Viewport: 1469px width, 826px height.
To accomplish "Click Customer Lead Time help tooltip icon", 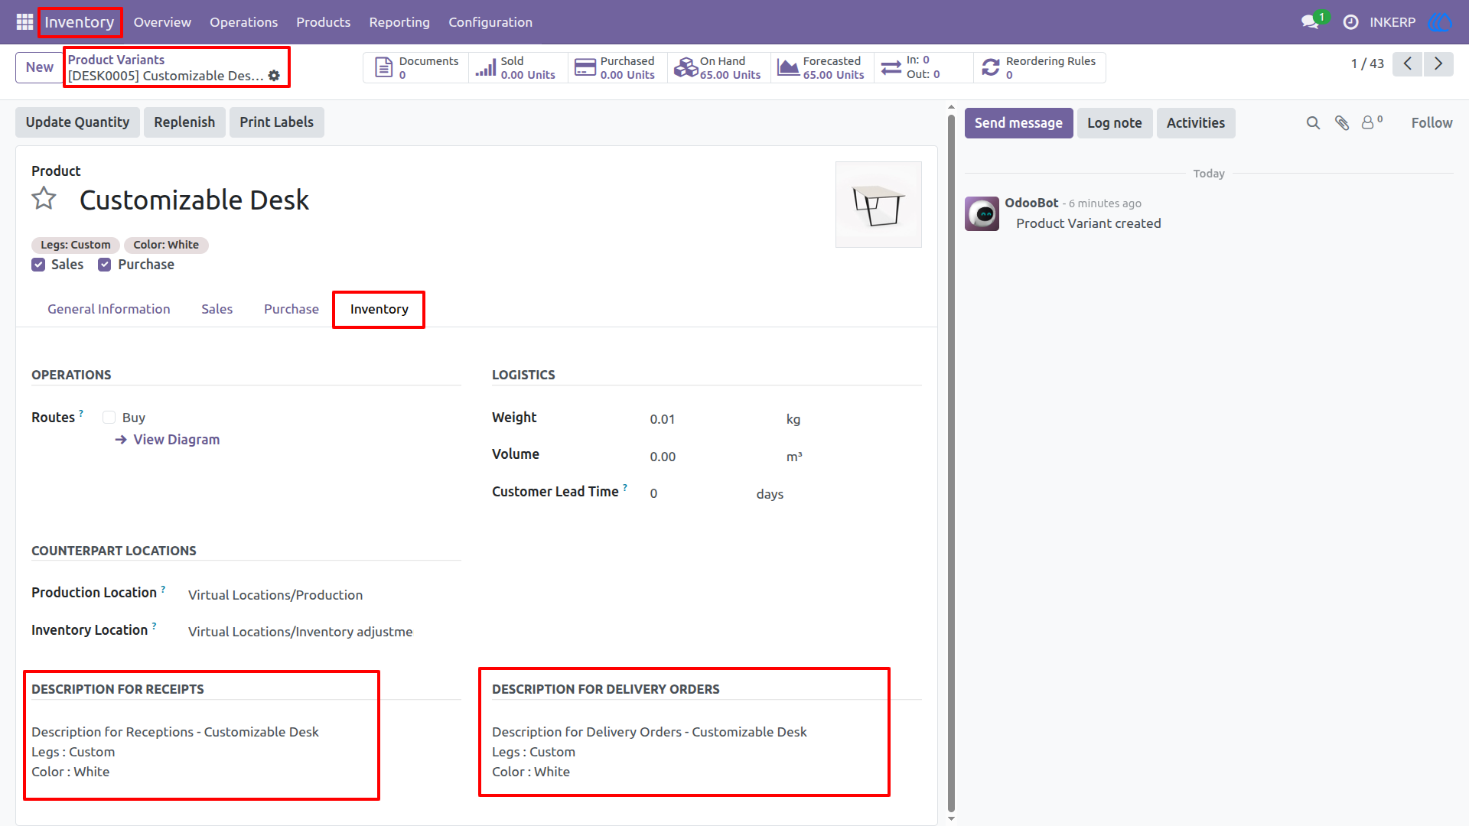I will point(625,487).
